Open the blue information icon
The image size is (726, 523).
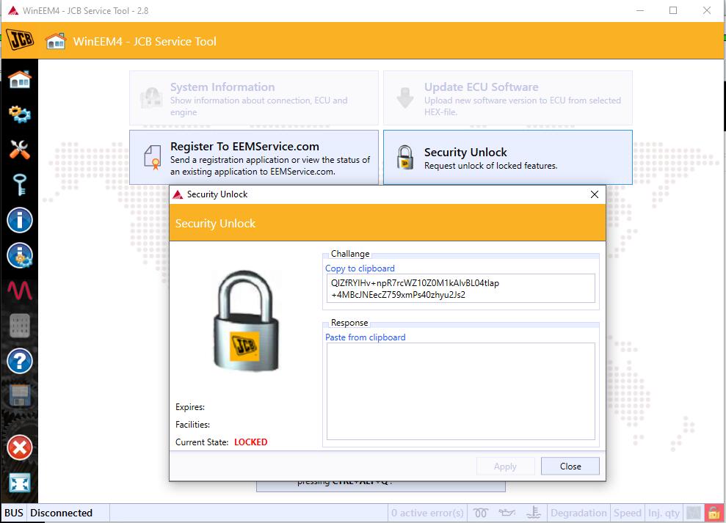19,220
